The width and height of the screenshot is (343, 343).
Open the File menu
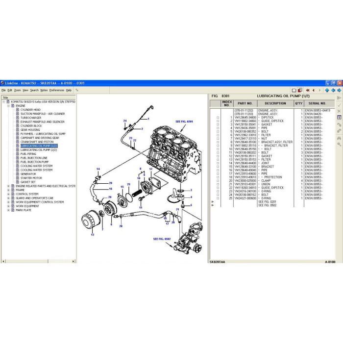[x=3, y=90]
